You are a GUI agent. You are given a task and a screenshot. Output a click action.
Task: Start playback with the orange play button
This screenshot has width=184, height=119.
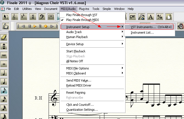[x=35, y=26]
